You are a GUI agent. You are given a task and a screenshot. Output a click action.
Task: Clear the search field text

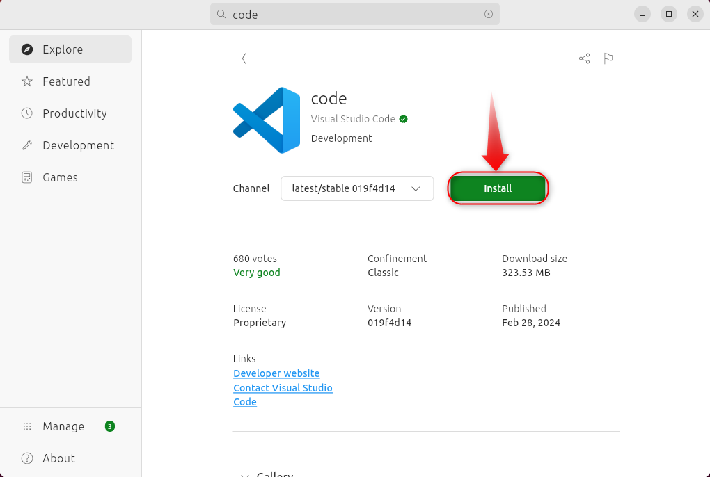pos(488,14)
